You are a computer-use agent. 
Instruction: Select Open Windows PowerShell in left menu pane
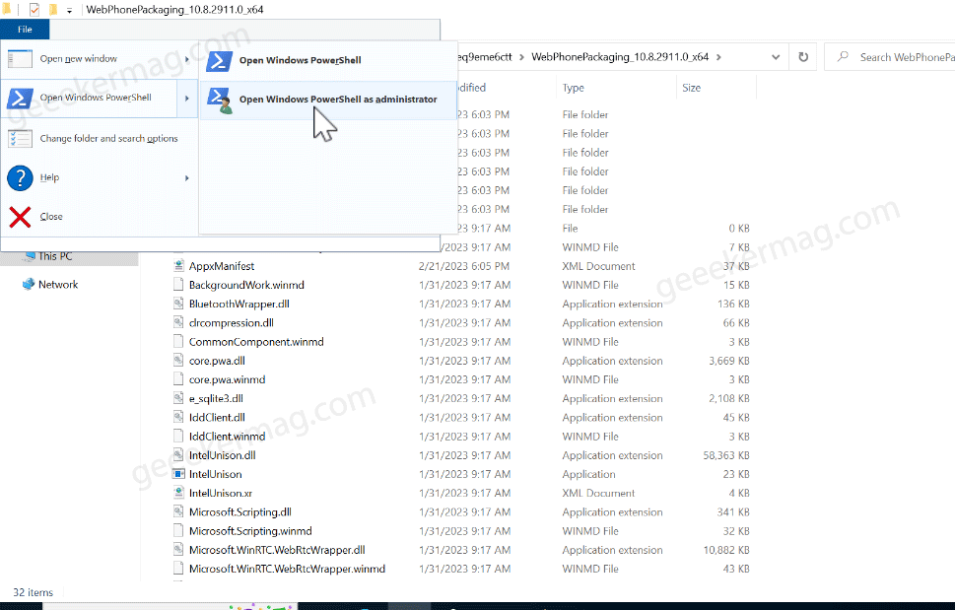click(89, 98)
